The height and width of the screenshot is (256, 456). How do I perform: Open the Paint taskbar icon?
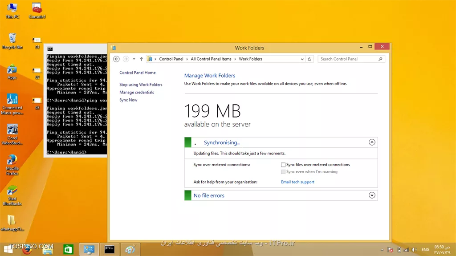click(x=130, y=249)
